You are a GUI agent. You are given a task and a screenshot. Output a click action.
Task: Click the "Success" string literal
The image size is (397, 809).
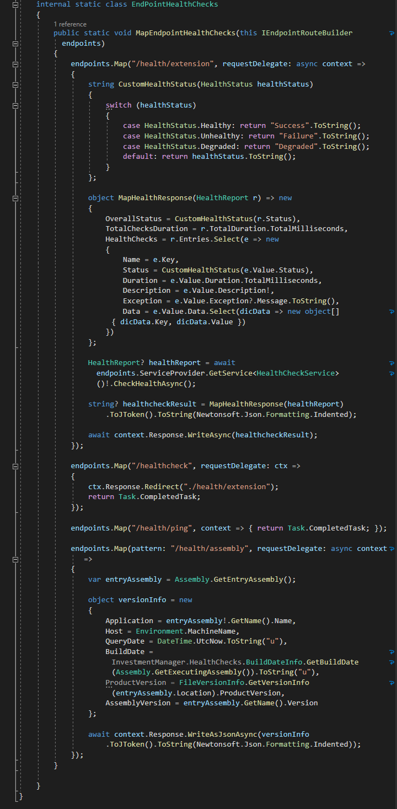(289, 126)
